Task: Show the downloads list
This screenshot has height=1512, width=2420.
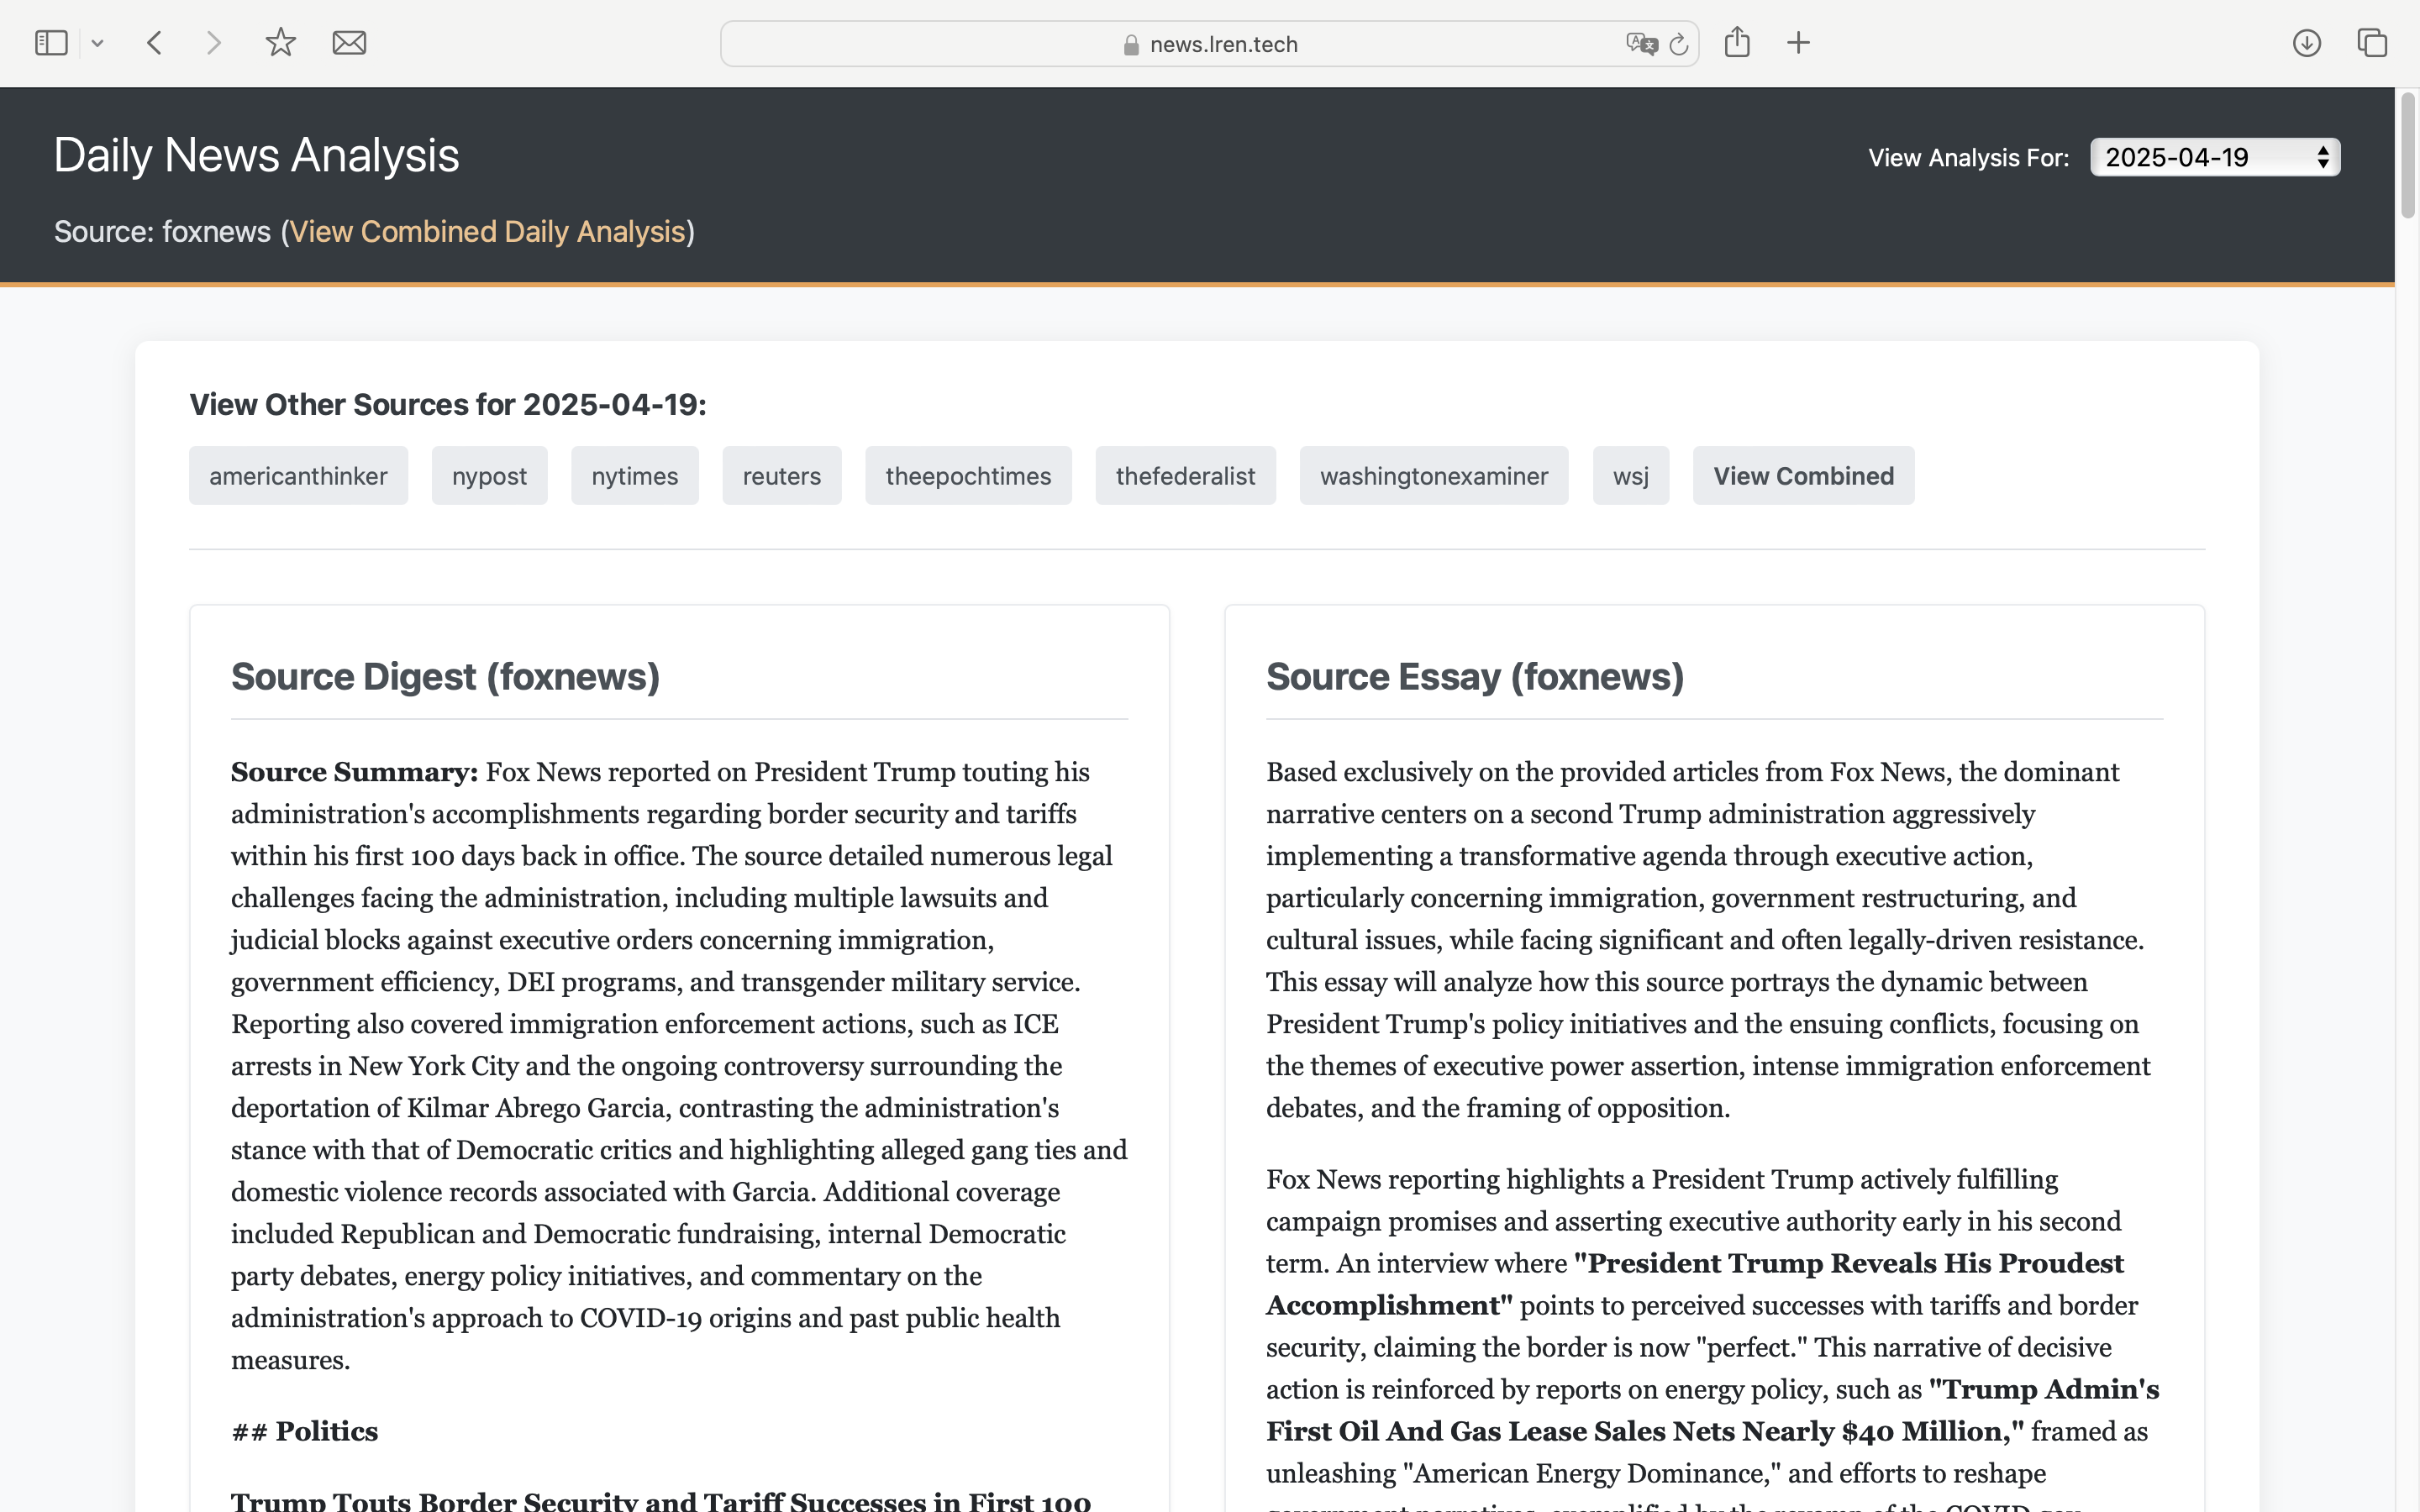Action: click(2306, 43)
